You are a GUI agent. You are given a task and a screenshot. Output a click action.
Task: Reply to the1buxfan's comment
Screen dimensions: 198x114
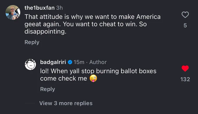tap(32, 42)
